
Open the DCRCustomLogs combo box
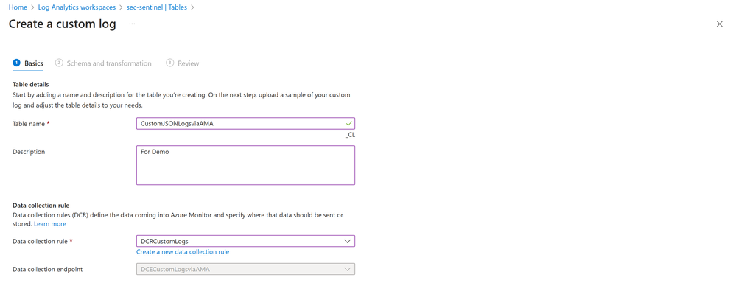[x=245, y=241]
